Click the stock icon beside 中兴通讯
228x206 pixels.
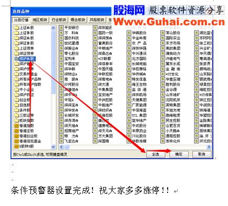(129, 54)
